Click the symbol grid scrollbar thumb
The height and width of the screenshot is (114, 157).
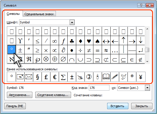pos(147,50)
